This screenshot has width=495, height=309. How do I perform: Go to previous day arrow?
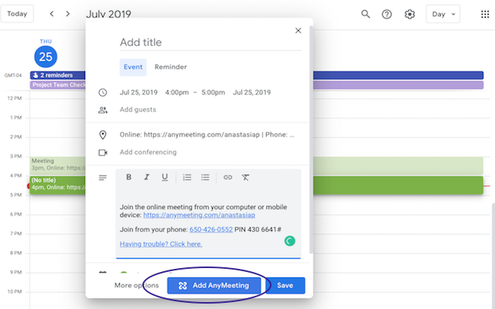[x=52, y=14]
